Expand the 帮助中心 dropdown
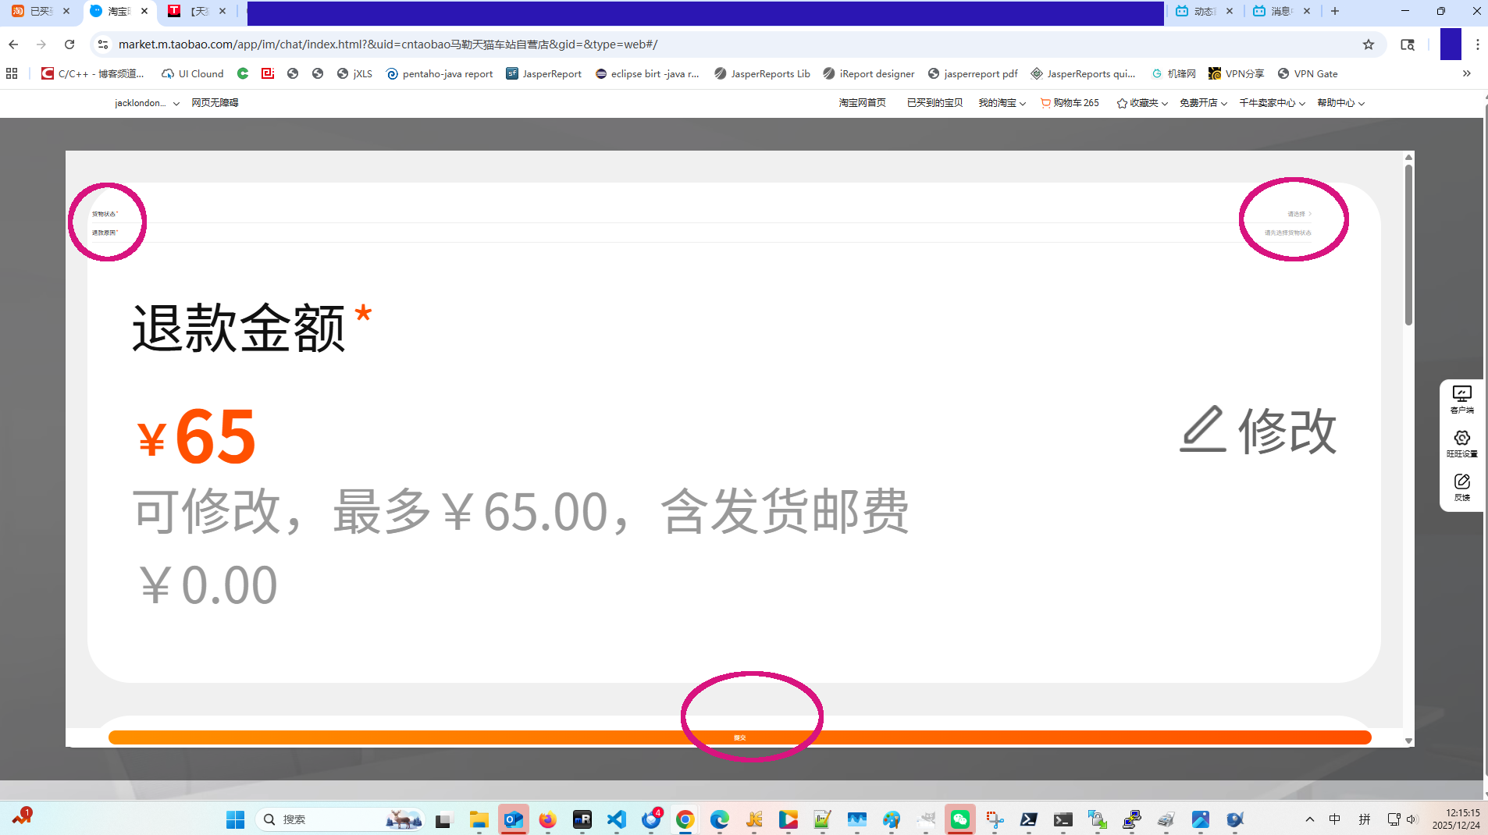Image resolution: width=1488 pixels, height=835 pixels. pos(1339,102)
